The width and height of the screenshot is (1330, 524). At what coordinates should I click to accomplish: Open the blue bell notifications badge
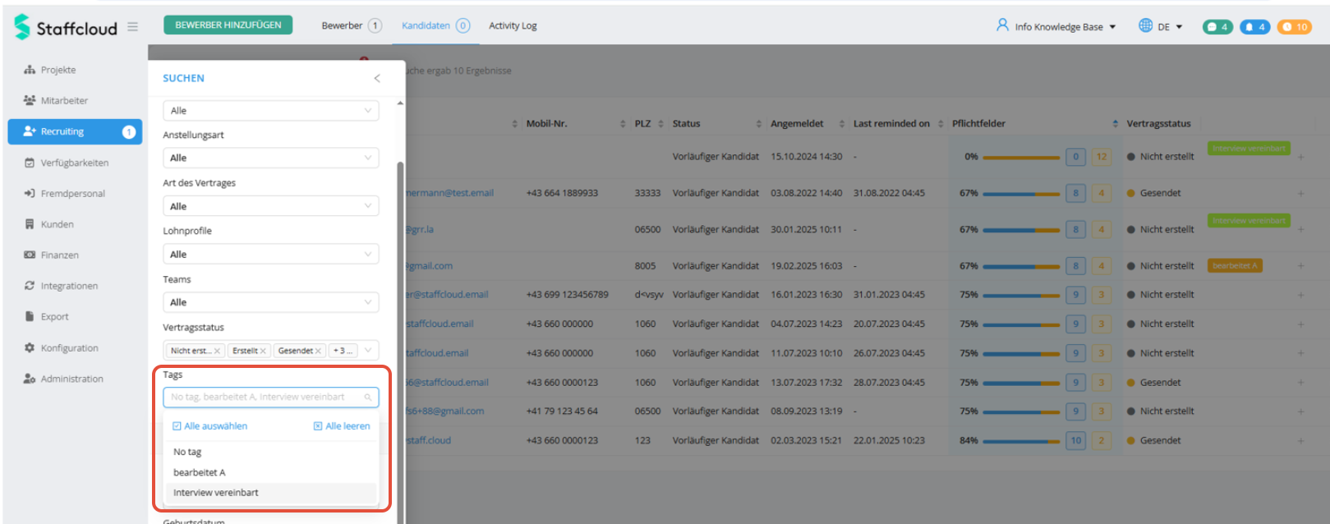pos(1254,27)
